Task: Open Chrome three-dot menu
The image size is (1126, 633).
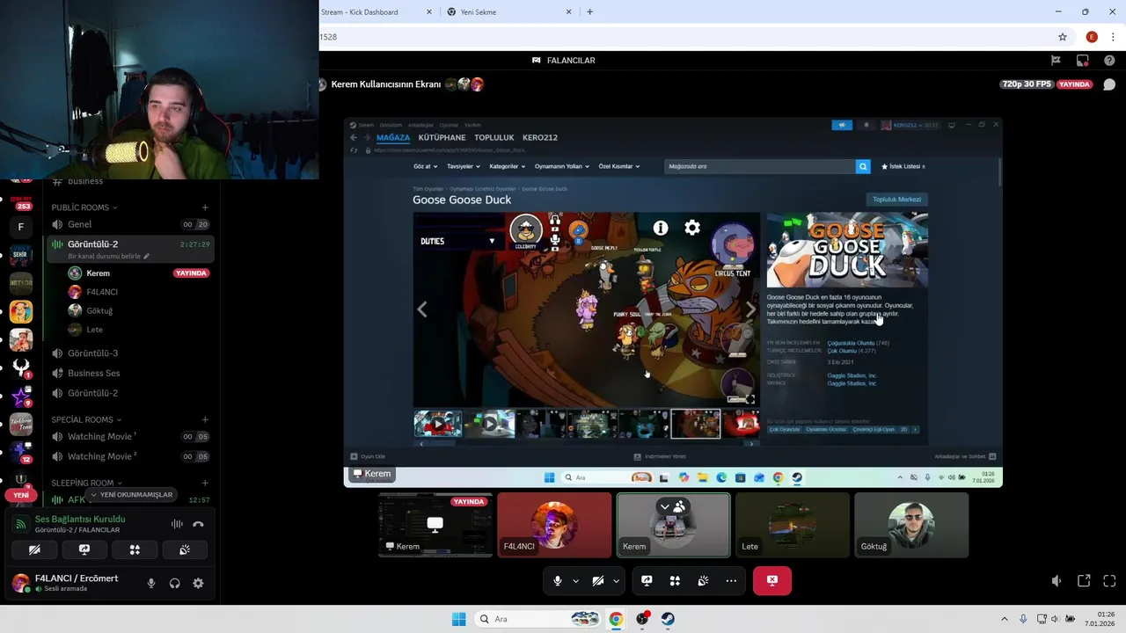Action: click(x=1112, y=37)
